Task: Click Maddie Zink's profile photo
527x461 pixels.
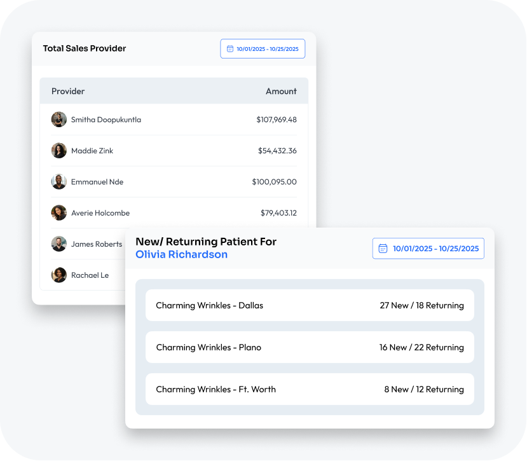Action: [59, 151]
